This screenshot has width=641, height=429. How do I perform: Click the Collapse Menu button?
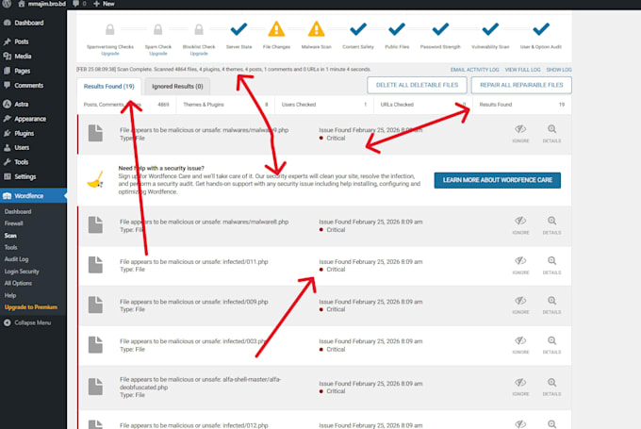tap(27, 322)
